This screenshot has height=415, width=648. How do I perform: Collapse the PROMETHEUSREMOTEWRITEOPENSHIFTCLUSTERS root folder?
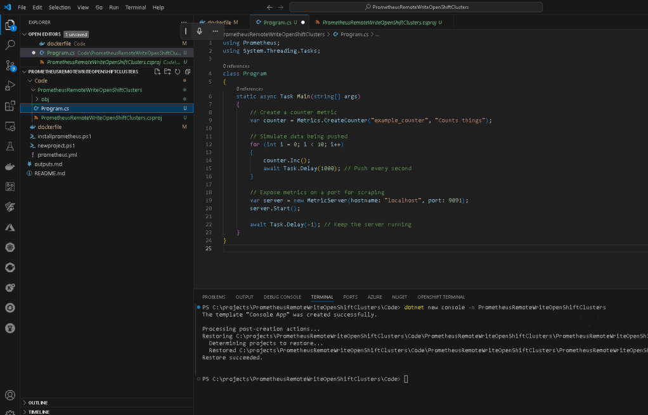point(24,72)
